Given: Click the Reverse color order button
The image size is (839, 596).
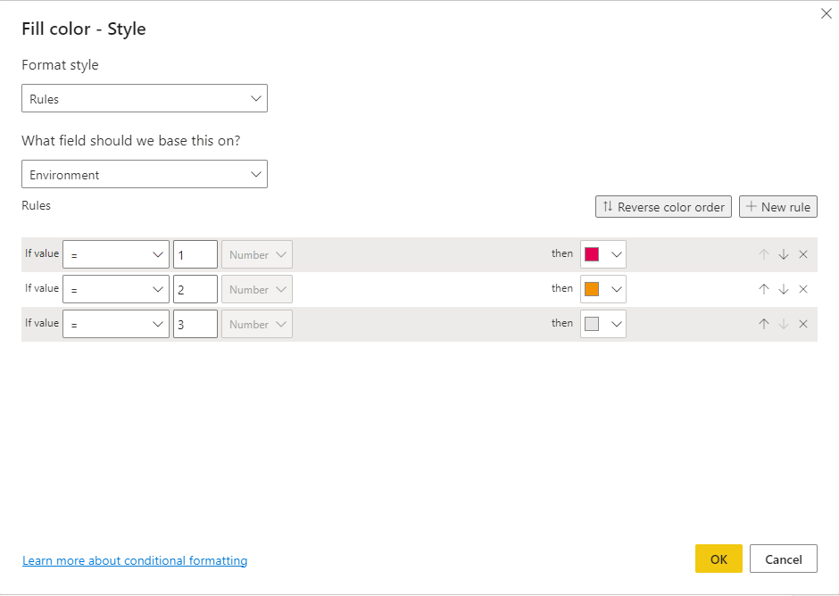Looking at the screenshot, I should pos(663,206).
